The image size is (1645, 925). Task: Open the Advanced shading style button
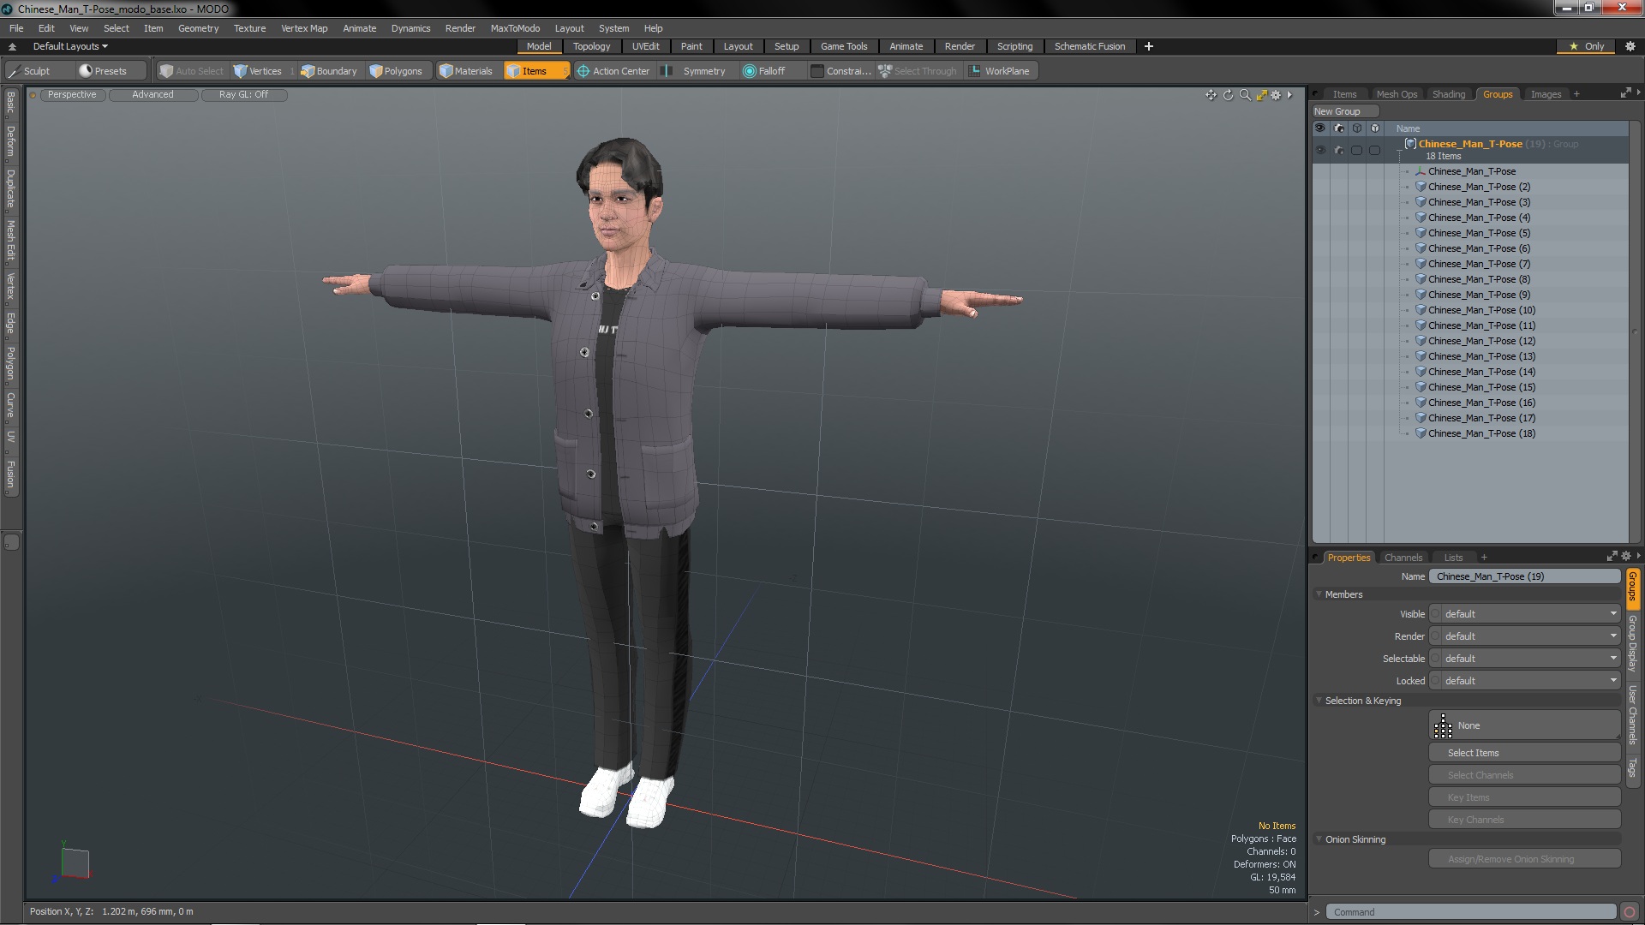click(x=153, y=95)
